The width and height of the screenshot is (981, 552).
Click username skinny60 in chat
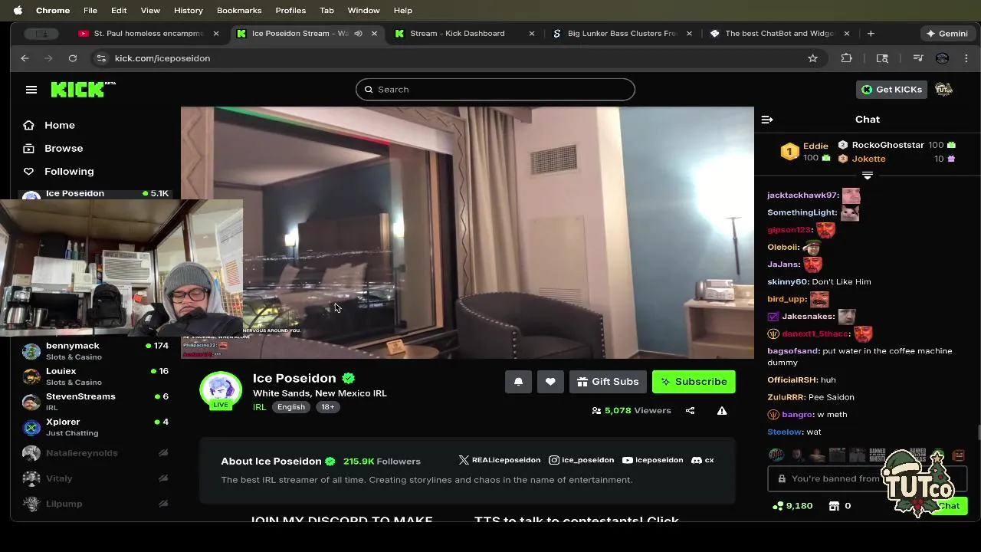[788, 282]
